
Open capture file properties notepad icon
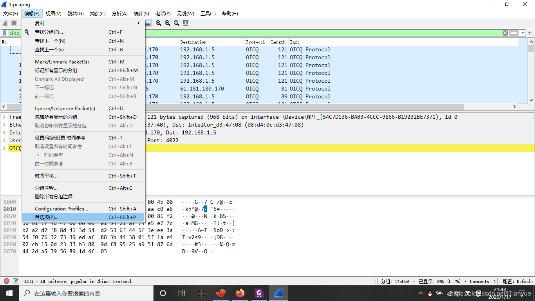tap(16, 281)
